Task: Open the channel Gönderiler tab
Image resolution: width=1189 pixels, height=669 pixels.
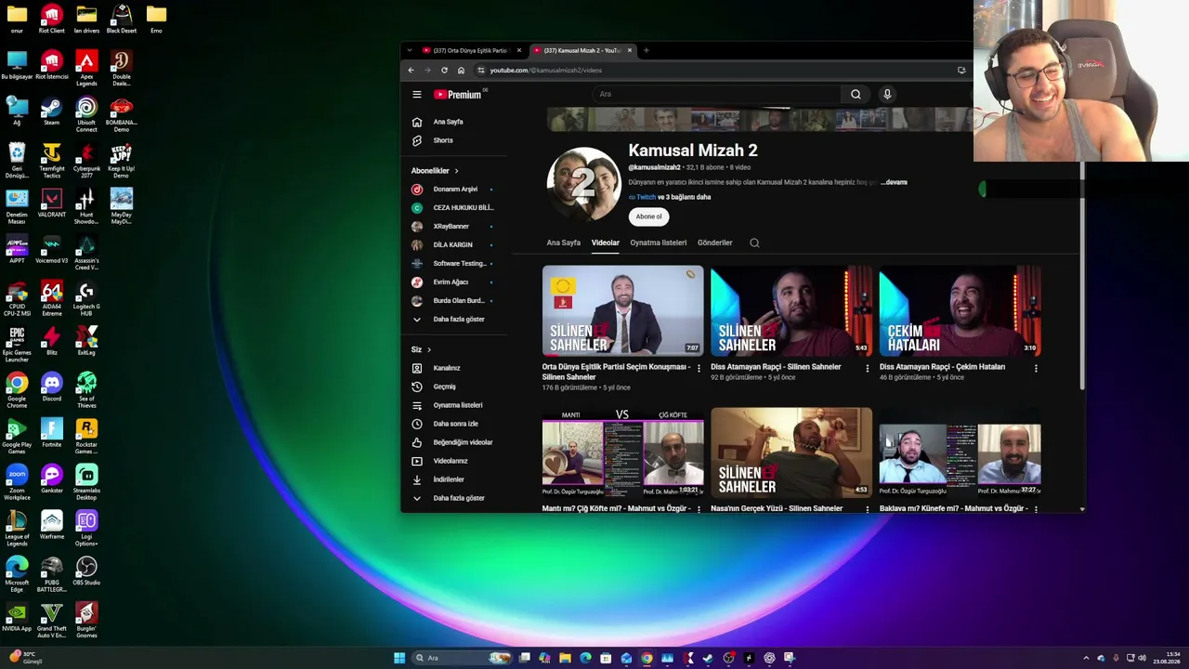Action: (715, 243)
